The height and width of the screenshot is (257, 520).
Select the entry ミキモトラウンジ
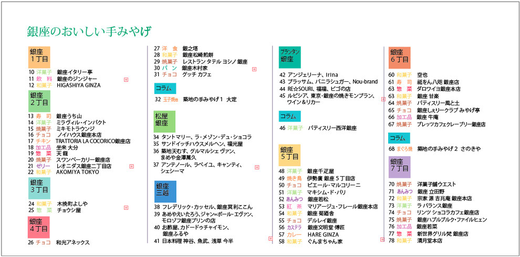point(76,128)
